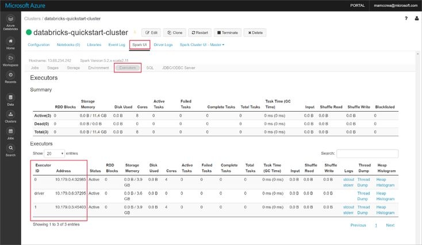Open stdout log for executor 0
Viewport: 422px width, 245px height.
(x=348, y=179)
